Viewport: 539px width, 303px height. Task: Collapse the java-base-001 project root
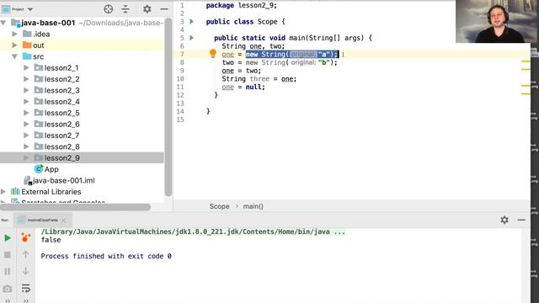click(3, 23)
